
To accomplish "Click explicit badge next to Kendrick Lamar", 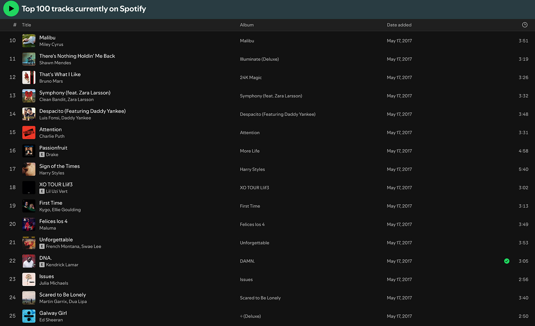I will [x=42, y=265].
